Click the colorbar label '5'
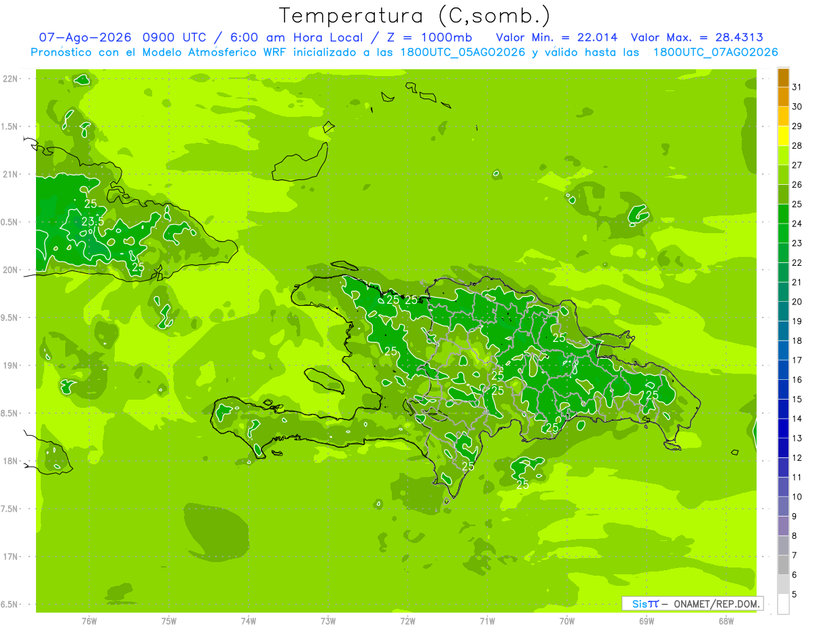The height and width of the screenshot is (630, 815). point(795,595)
